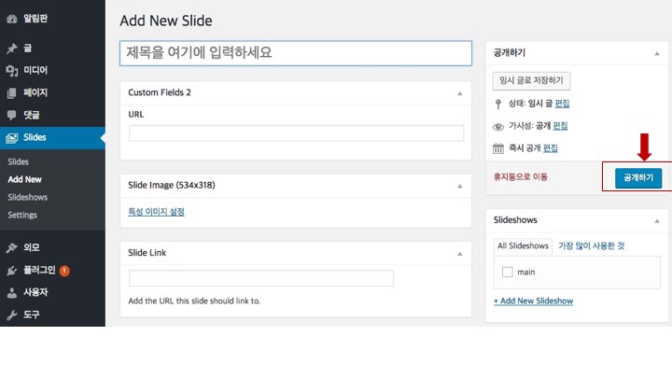The width and height of the screenshot is (672, 378).
Task: Open the 플러그인 plugins icon
Action: [x=11, y=271]
